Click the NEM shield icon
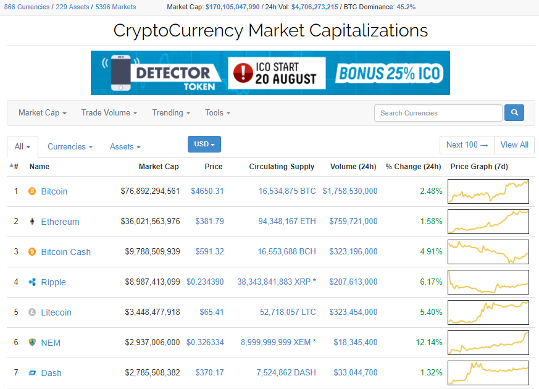This screenshot has width=539, height=389. tap(32, 343)
